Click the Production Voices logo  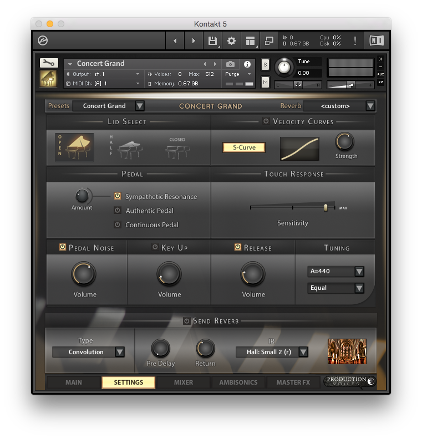coord(350,381)
